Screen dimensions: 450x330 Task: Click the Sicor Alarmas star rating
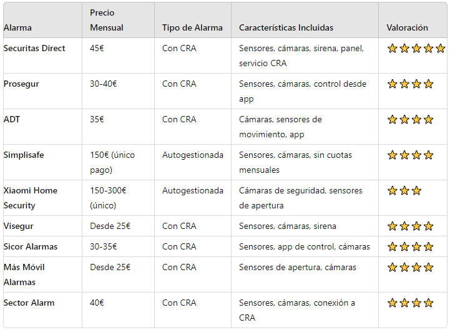pyautogui.click(x=410, y=247)
